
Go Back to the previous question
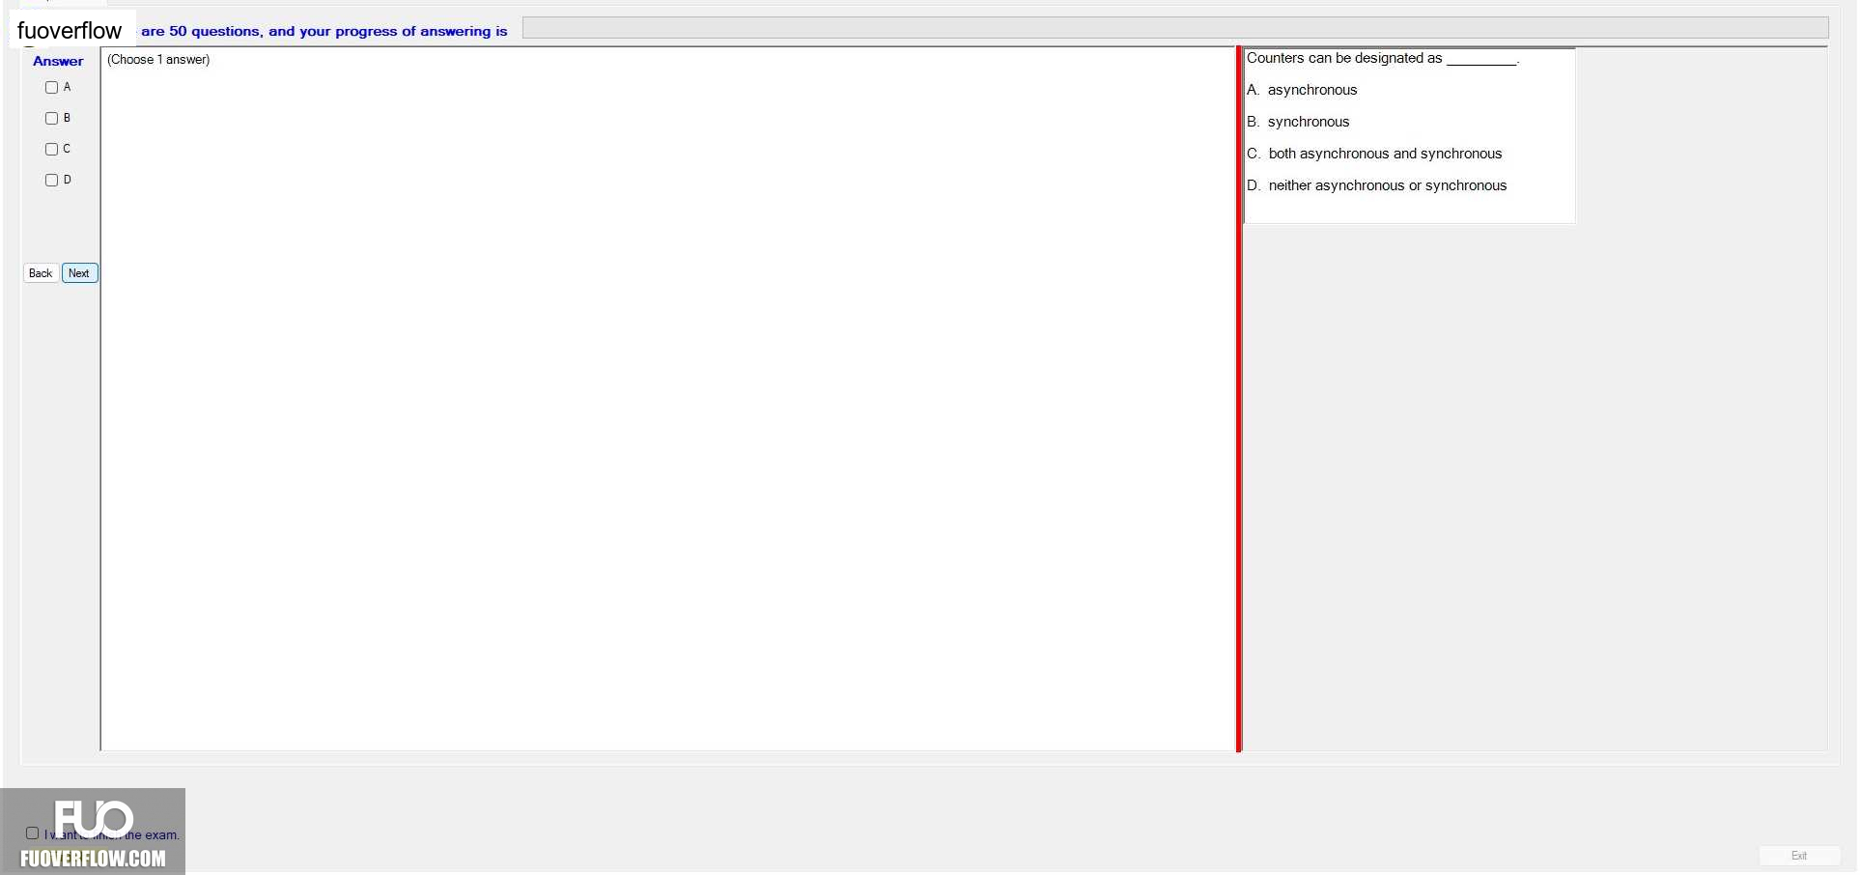41,273
